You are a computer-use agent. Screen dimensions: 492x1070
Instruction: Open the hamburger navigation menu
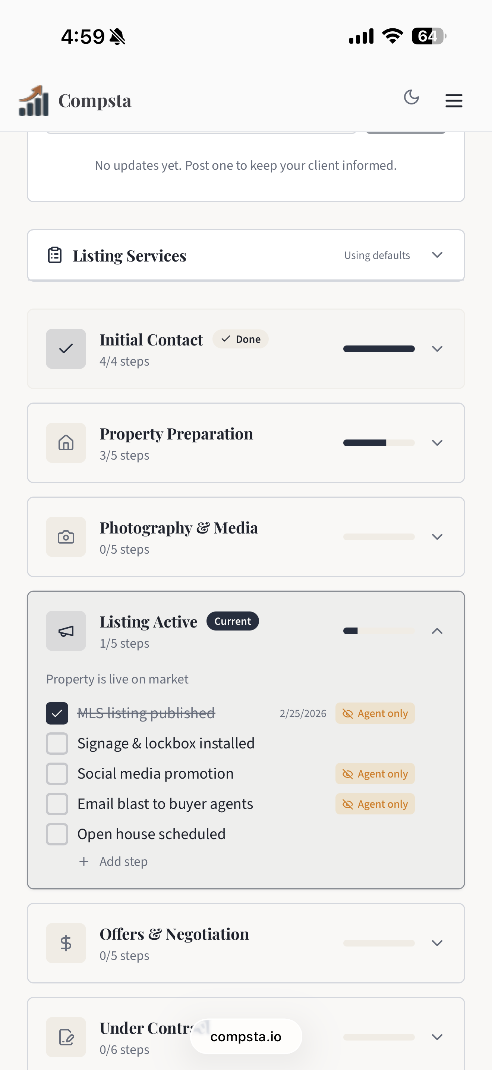453,100
